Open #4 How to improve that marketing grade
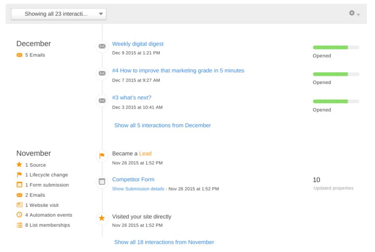Viewport: 375px width, 252px height. (178, 71)
